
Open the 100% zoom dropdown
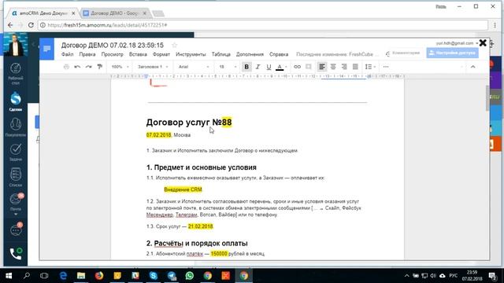point(120,67)
